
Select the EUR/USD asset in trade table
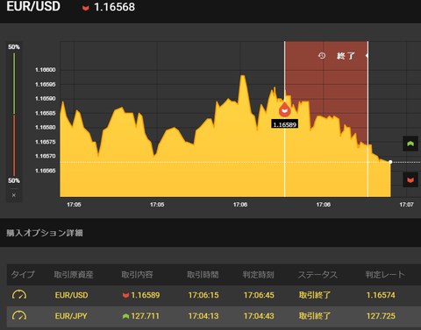click(x=71, y=295)
